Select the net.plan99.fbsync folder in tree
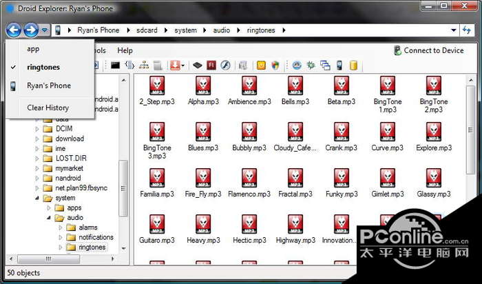Image resolution: width=482 pixels, height=284 pixels. [x=81, y=188]
